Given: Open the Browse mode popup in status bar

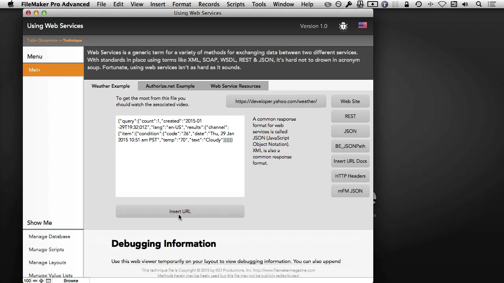Looking at the screenshot, I should coord(71,281).
